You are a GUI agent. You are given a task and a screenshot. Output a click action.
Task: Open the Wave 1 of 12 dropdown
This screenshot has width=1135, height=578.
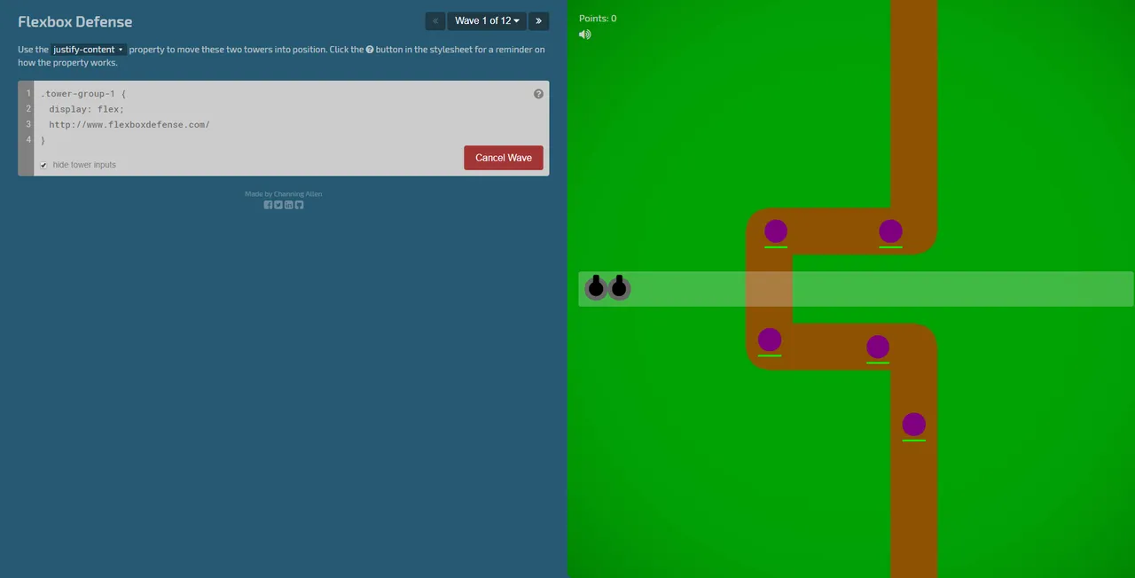click(x=487, y=20)
